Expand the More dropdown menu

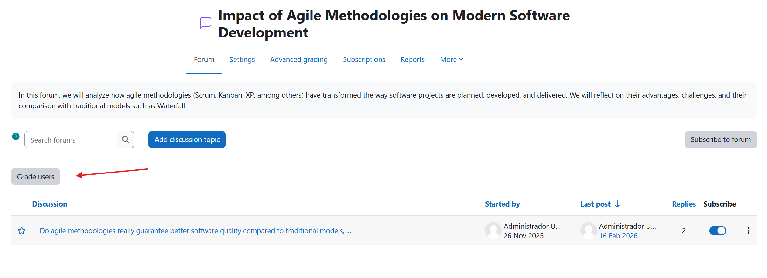451,60
